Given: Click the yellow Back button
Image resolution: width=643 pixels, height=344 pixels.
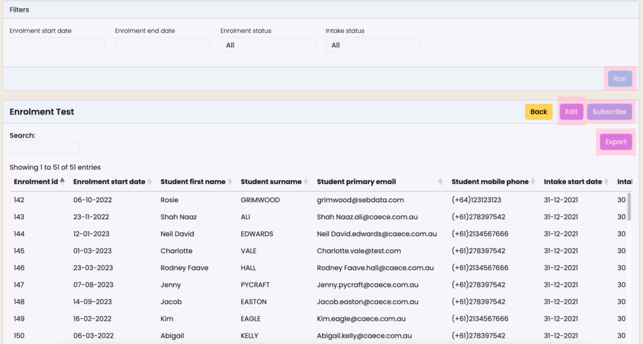Looking at the screenshot, I should click(x=538, y=112).
